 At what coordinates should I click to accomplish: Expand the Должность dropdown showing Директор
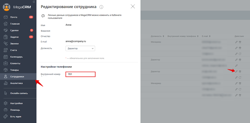pyautogui.click(x=80, y=49)
